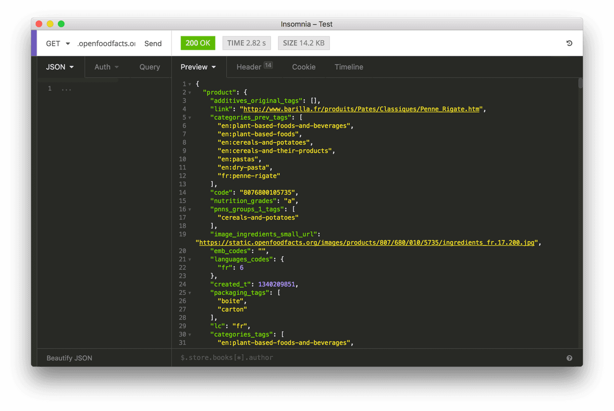Click the macOS green fullscreen button

click(61, 24)
